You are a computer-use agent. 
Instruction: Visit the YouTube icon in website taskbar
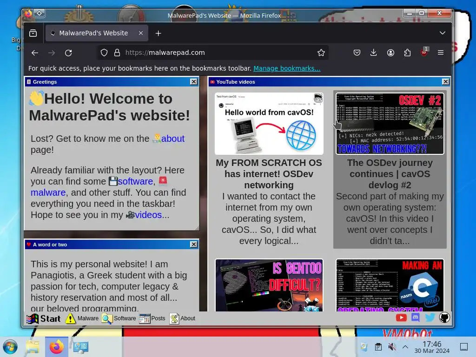pos(401,318)
